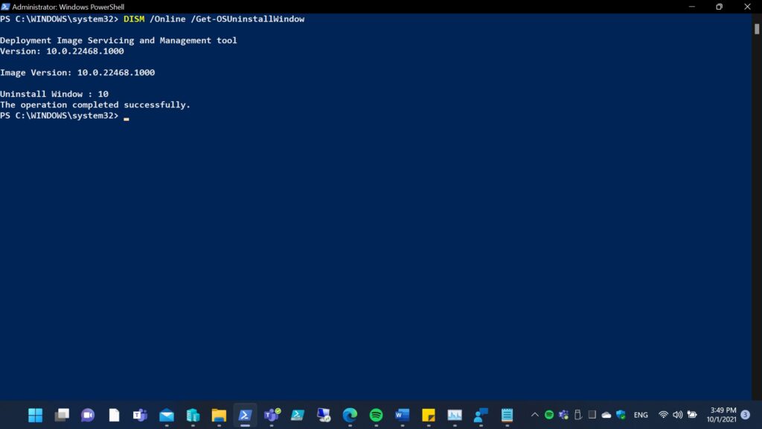This screenshot has width=762, height=429.
Task: Open Microsoft Word from the taskbar
Action: [403, 415]
